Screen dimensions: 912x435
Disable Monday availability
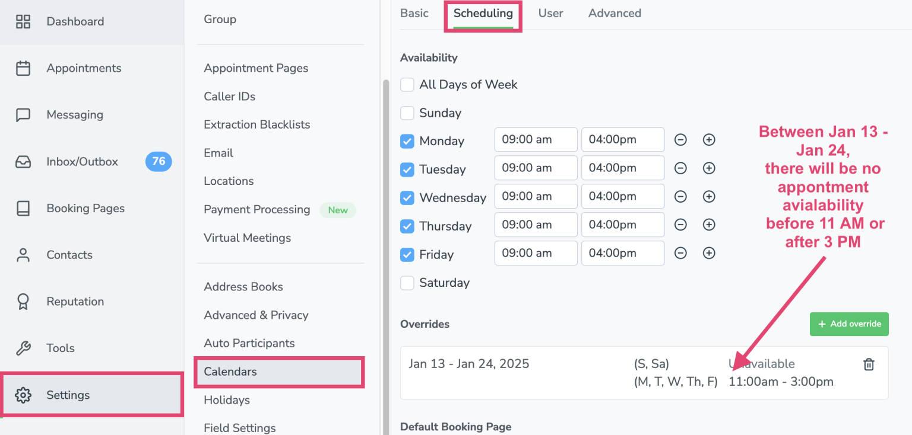[407, 141]
